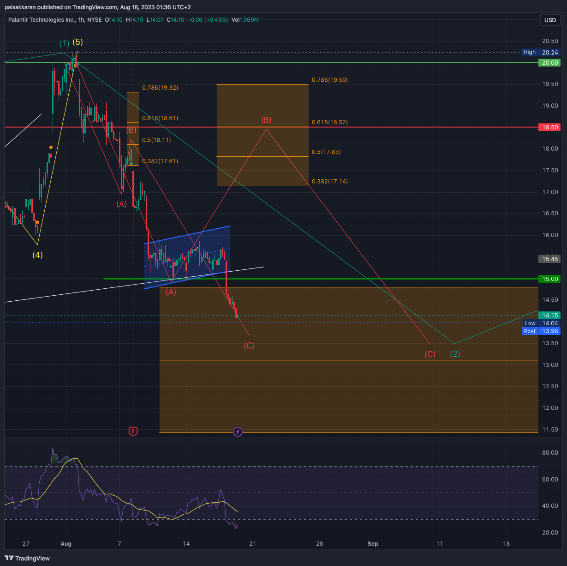Select the 0.382(17.61) Fibonacci label
Image resolution: width=567 pixels, height=566 pixels.
[x=160, y=161]
